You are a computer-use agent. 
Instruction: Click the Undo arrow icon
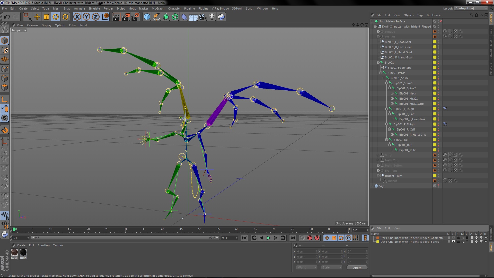[x=7, y=17]
